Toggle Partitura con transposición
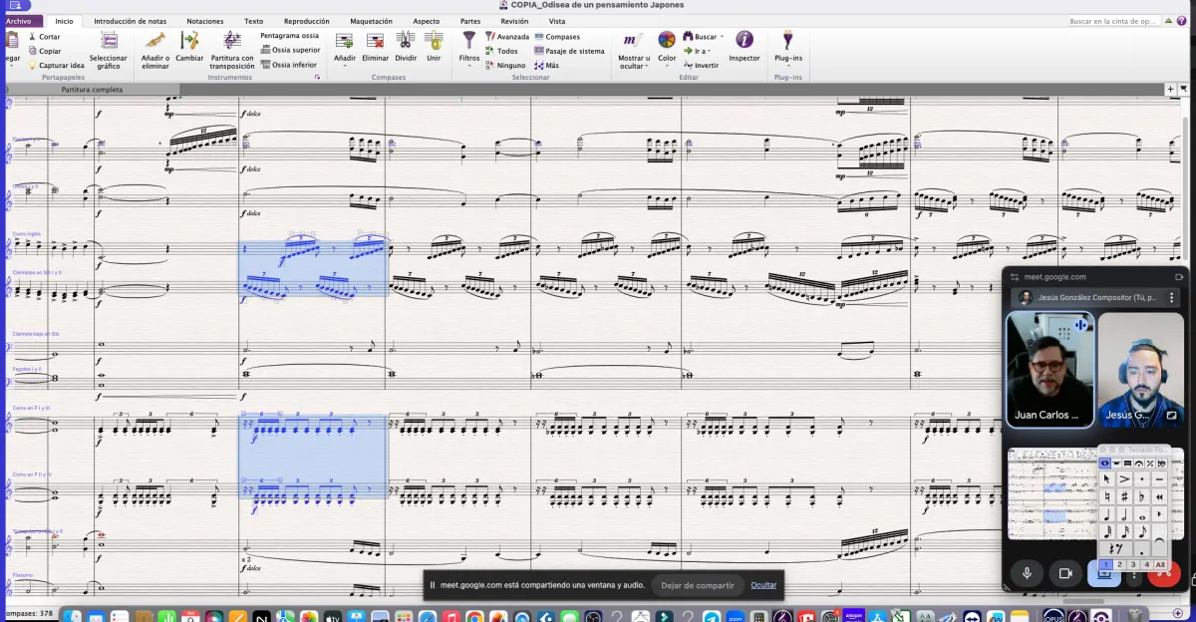Image resolution: width=1196 pixels, height=622 pixels. pos(231,41)
